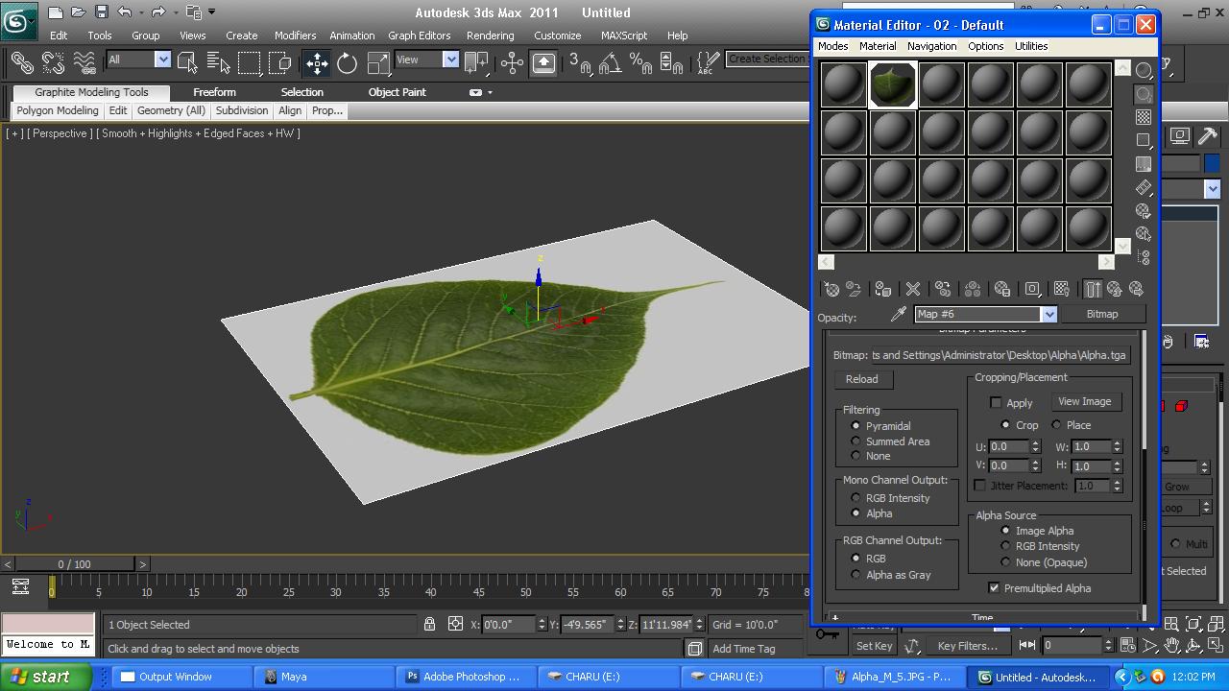The width and height of the screenshot is (1229, 691).
Task: Click the Select and Link tool
Action: pyautogui.click(x=21, y=63)
